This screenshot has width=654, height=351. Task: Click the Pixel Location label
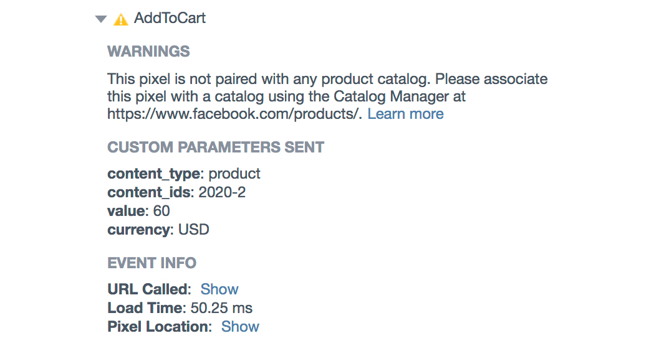coord(160,327)
